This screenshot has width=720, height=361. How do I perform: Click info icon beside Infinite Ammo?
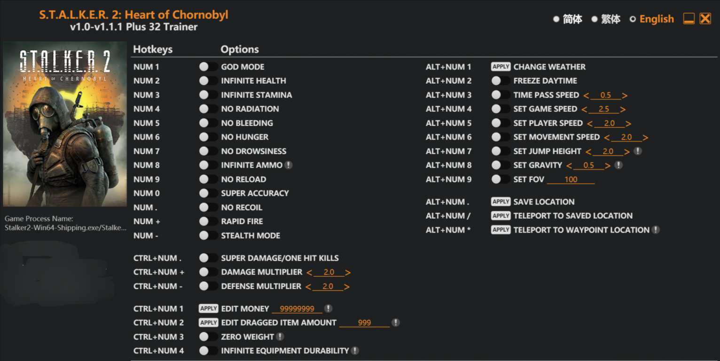tap(289, 165)
